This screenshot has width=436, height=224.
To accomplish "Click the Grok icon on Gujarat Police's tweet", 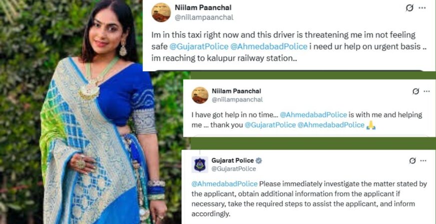I will 413,160.
